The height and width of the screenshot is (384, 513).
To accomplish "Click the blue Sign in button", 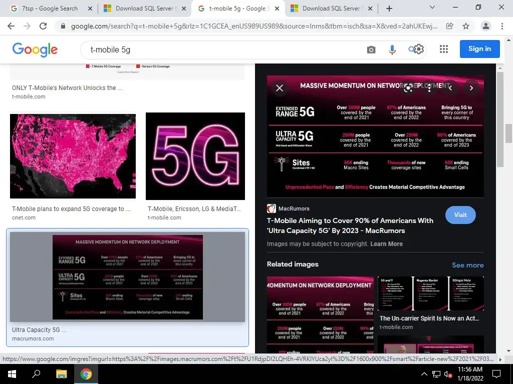I will [x=479, y=49].
